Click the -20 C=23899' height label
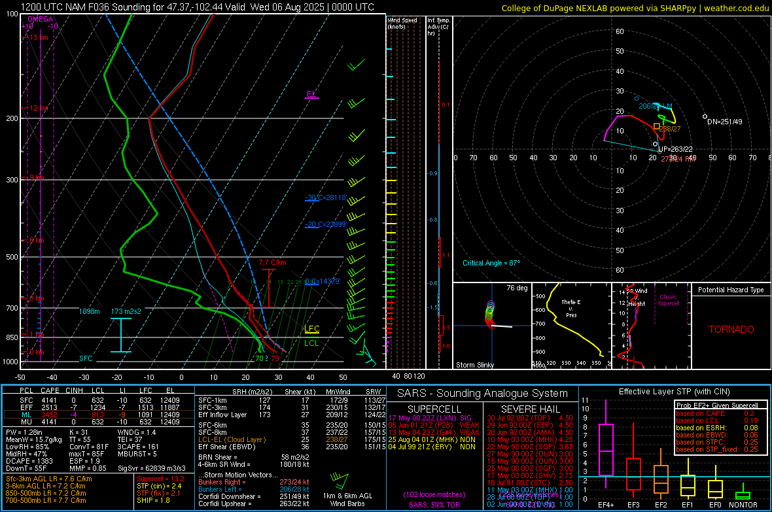772x512 pixels. click(x=326, y=224)
